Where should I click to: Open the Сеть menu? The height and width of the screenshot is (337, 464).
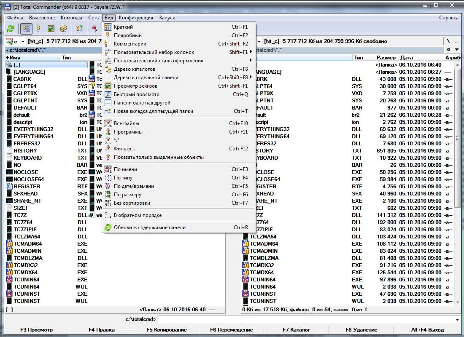click(93, 17)
